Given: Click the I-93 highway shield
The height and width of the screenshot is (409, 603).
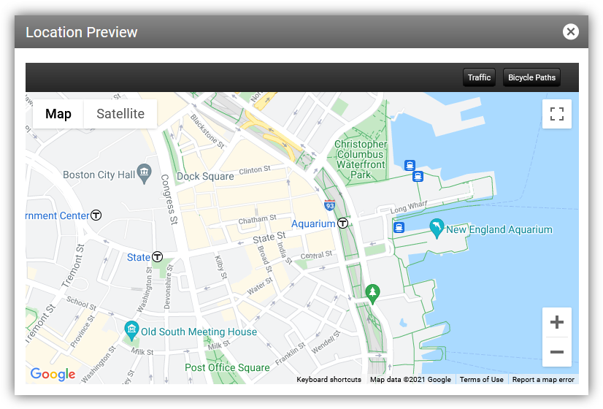Looking at the screenshot, I should [329, 205].
